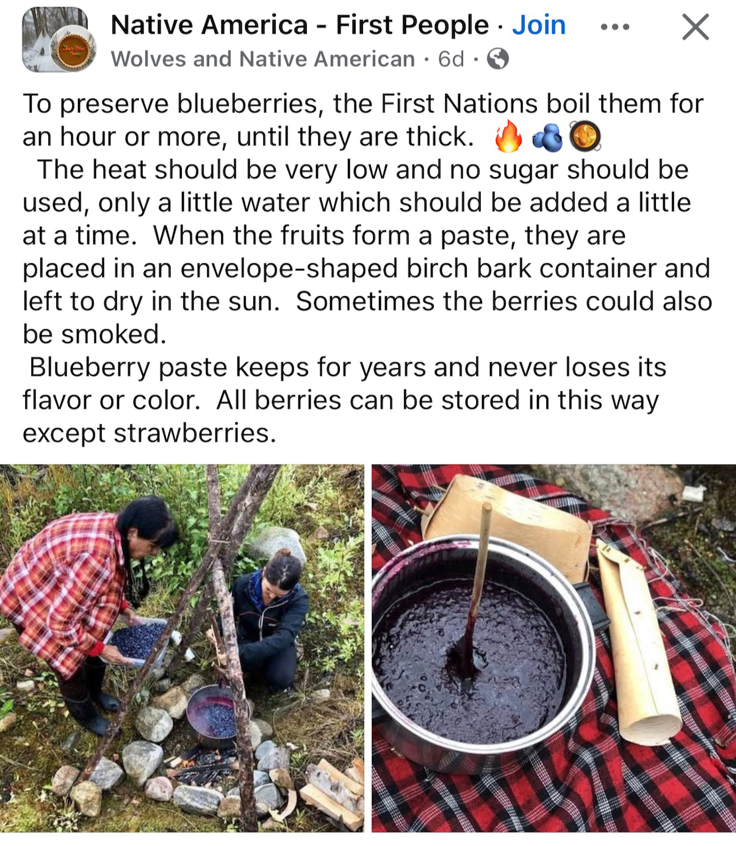The width and height of the screenshot is (736, 846).
Task: Open the Native America - First People group page
Action: (300, 25)
